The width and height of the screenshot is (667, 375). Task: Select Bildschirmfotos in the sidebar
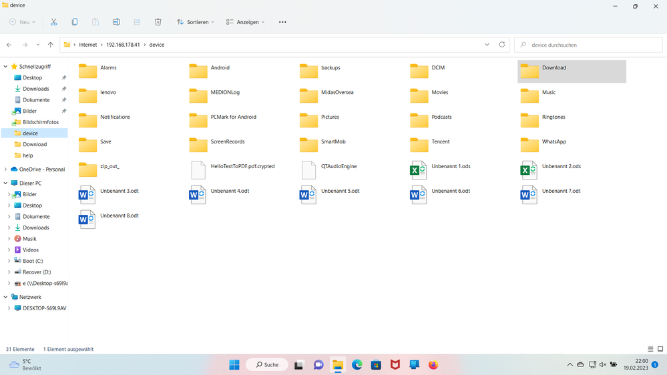(x=40, y=122)
